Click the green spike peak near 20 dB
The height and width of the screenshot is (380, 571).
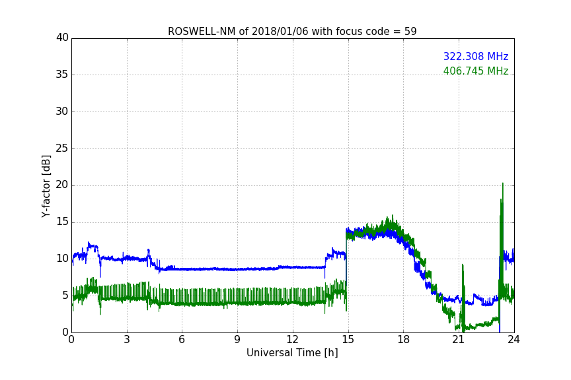[x=502, y=183]
